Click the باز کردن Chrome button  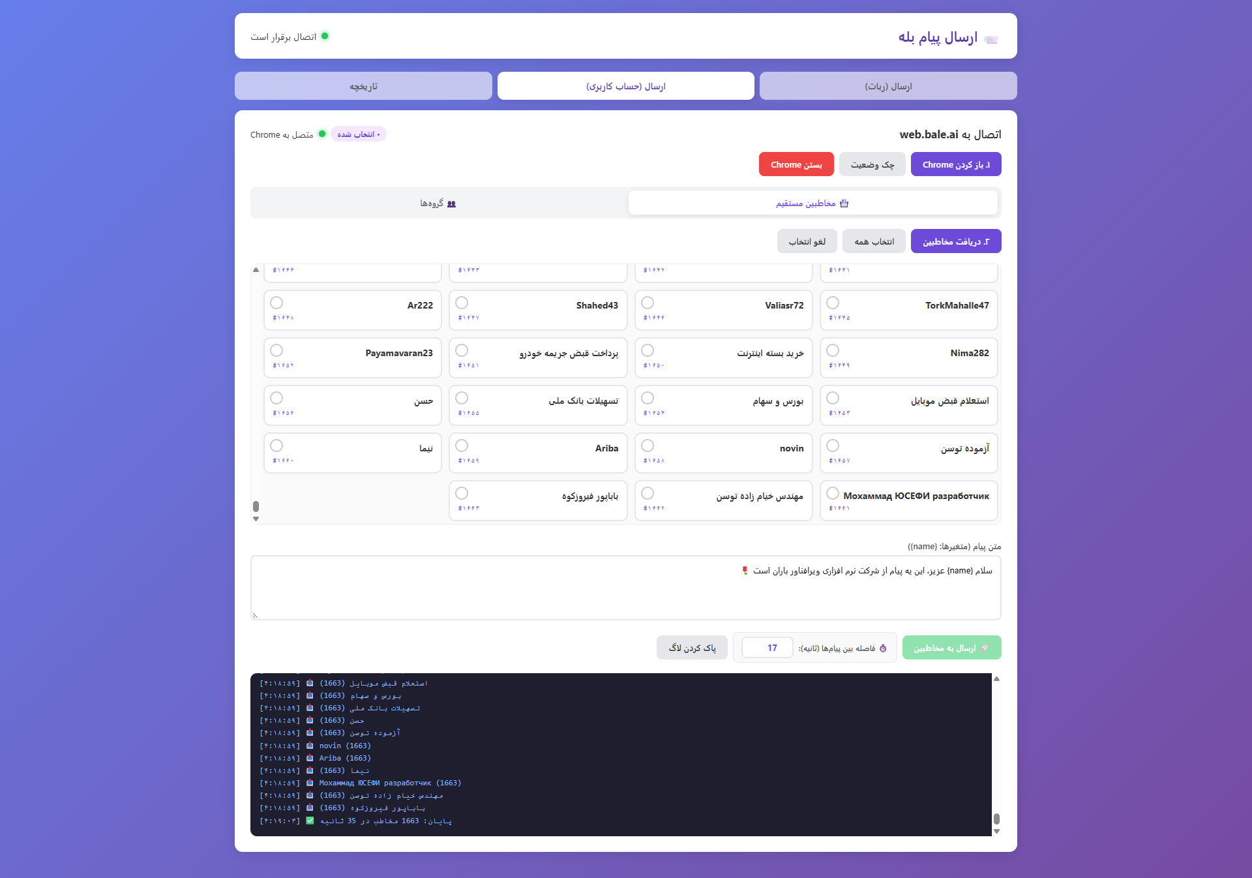click(x=956, y=164)
